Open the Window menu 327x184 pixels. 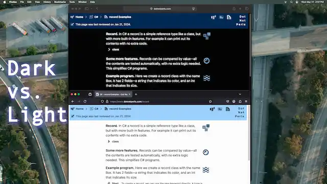click(x=82, y=2)
